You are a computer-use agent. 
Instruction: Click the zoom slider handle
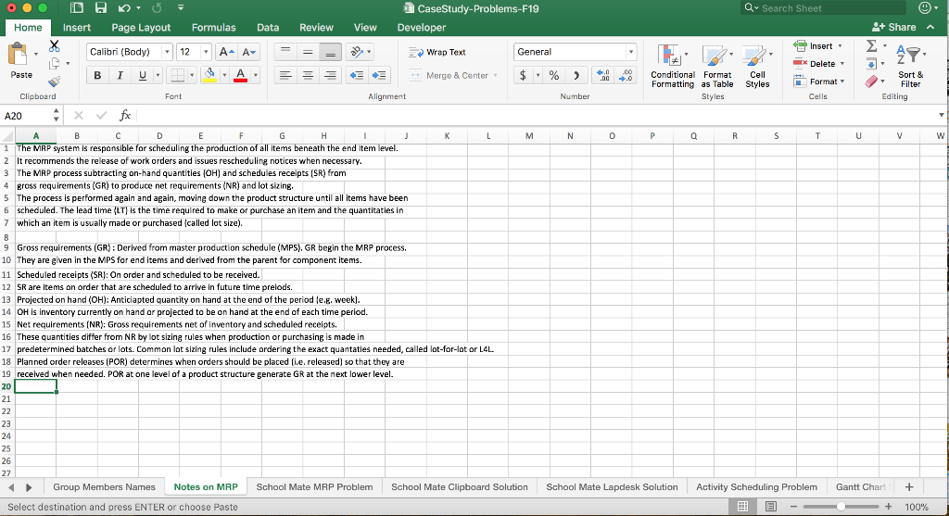[841, 507]
